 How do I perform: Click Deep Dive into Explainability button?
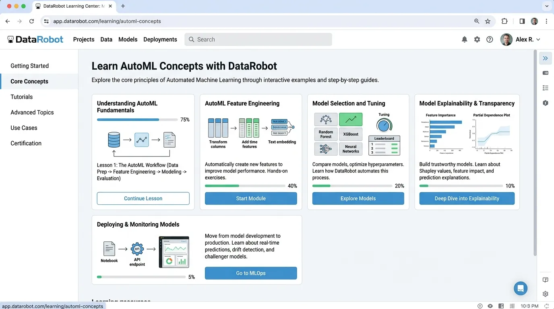pyautogui.click(x=467, y=198)
